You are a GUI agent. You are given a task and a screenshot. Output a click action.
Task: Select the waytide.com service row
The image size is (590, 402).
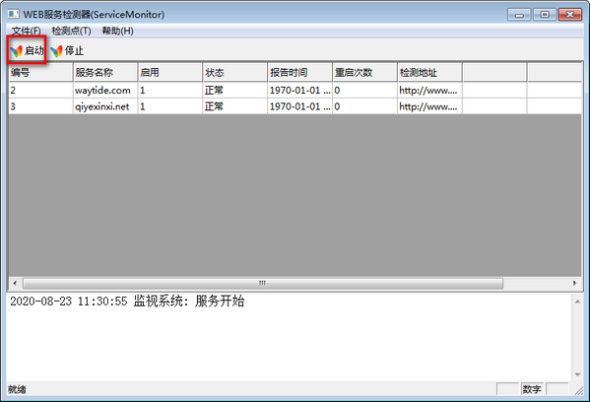(x=295, y=91)
